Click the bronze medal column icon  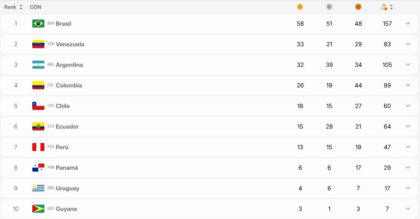tap(358, 7)
